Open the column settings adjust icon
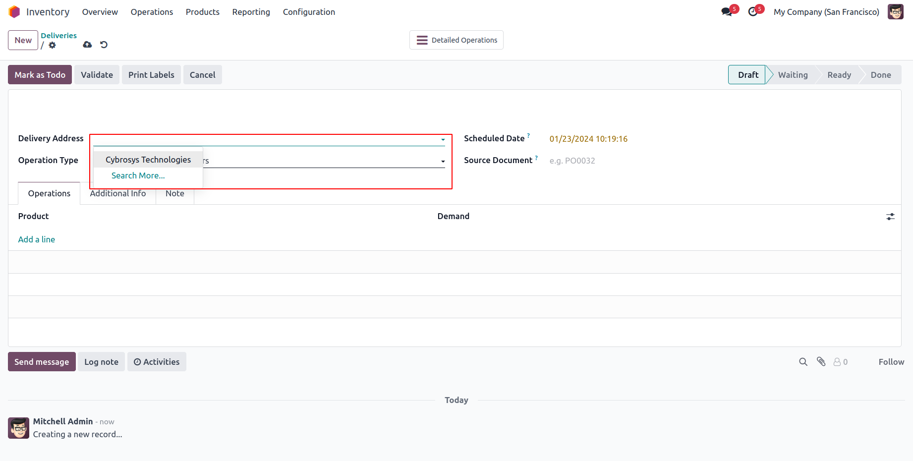 pyautogui.click(x=891, y=217)
